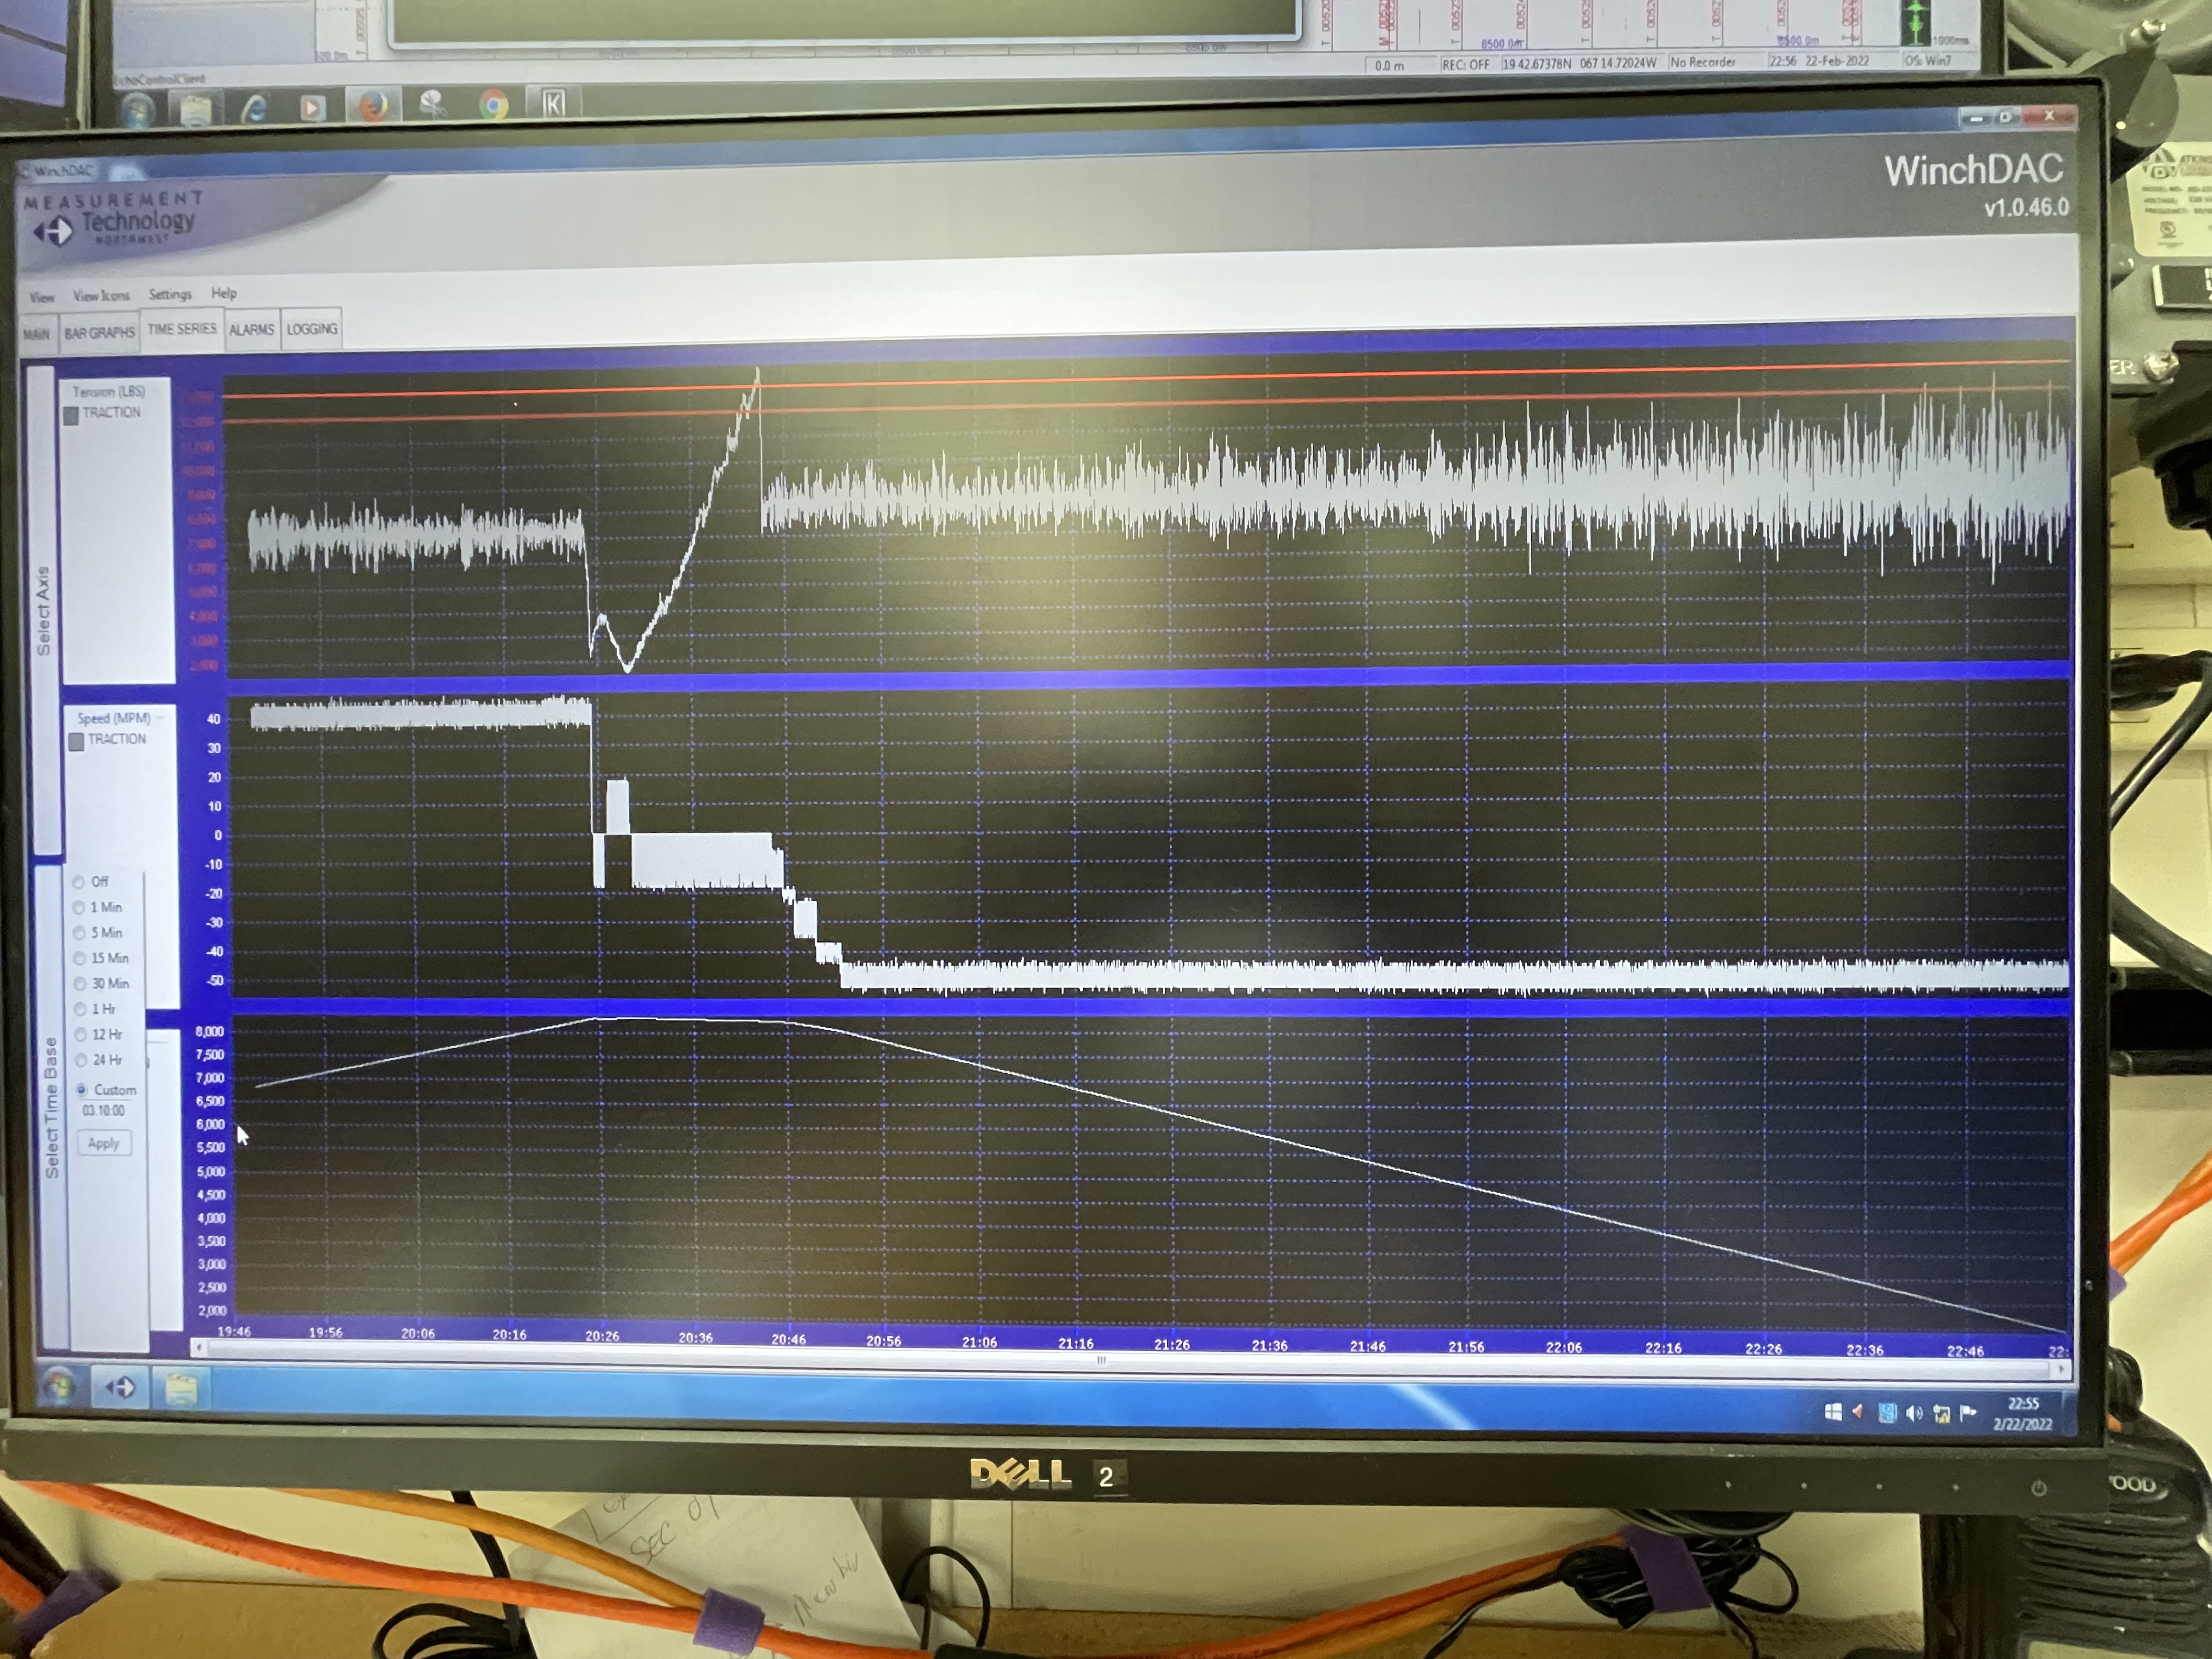Open the Settings menu
The image size is (2212, 1659).
click(x=170, y=294)
